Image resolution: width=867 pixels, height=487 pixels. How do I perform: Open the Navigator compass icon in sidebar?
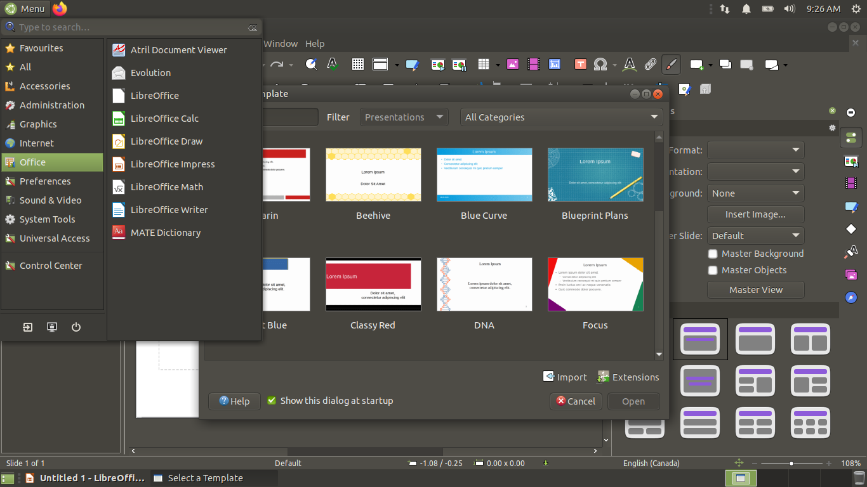pyautogui.click(x=851, y=297)
